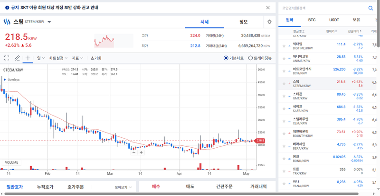
Task: Click the 218.5 current price marker
Action: pyautogui.click(x=260, y=141)
